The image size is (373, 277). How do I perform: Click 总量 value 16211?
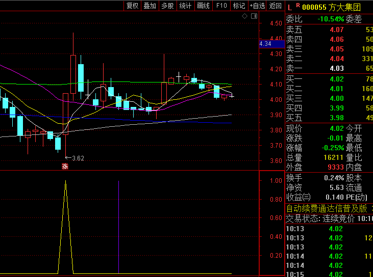(333, 157)
